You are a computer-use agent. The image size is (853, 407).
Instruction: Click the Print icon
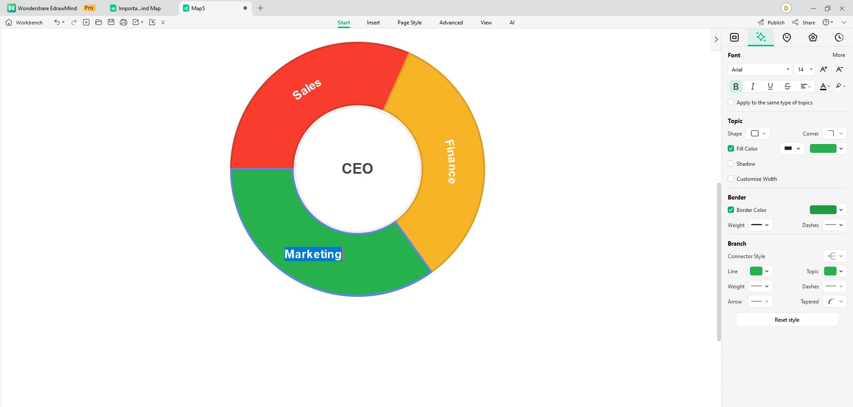(124, 22)
